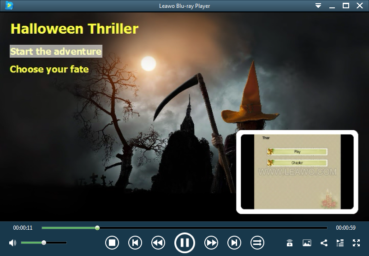The width and height of the screenshot is (369, 256).
Task: Click the Leawo app logo icon
Action: click(9, 6)
